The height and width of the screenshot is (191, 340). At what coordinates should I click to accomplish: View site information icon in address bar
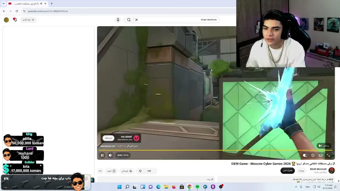click(x=24, y=11)
